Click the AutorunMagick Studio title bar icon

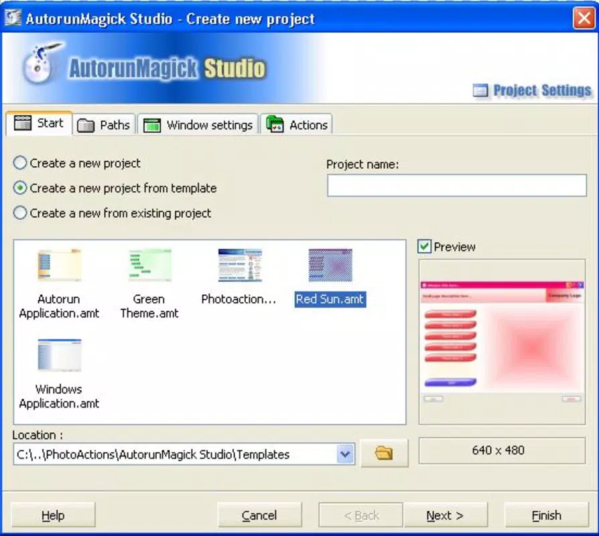13,17
